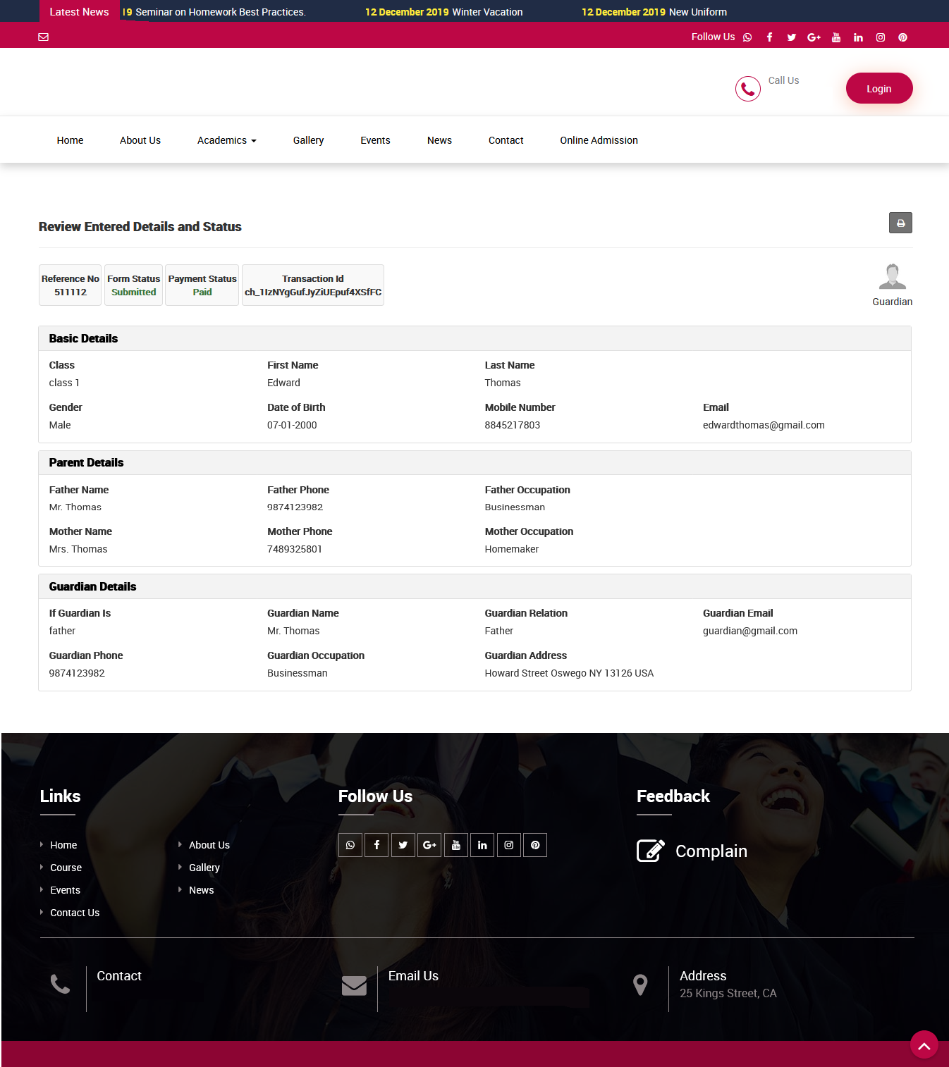Open the school's Facebook page from the header
This screenshot has height=1067, width=949.
coord(769,37)
